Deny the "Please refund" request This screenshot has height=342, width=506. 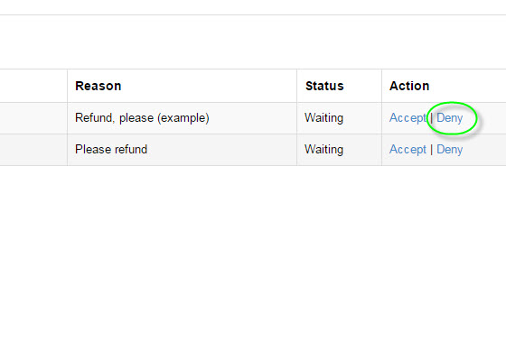tap(450, 150)
